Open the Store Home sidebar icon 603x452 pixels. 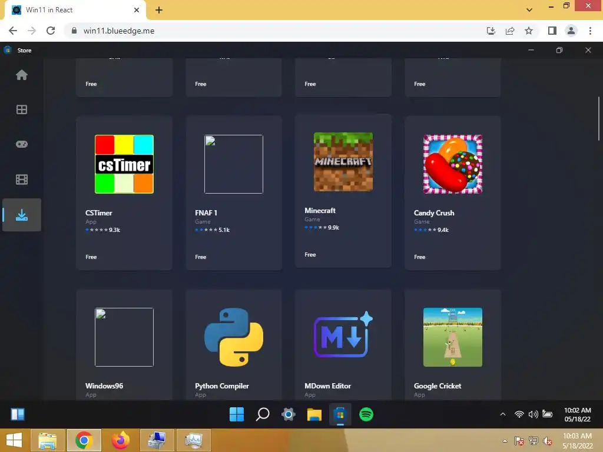[x=22, y=75]
